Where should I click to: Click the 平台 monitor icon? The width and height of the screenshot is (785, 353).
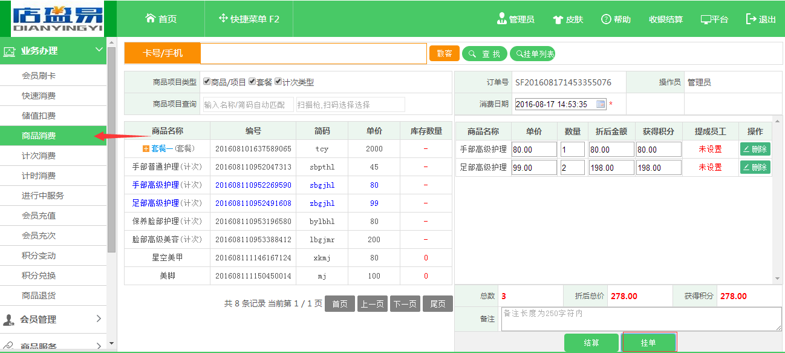coord(706,19)
